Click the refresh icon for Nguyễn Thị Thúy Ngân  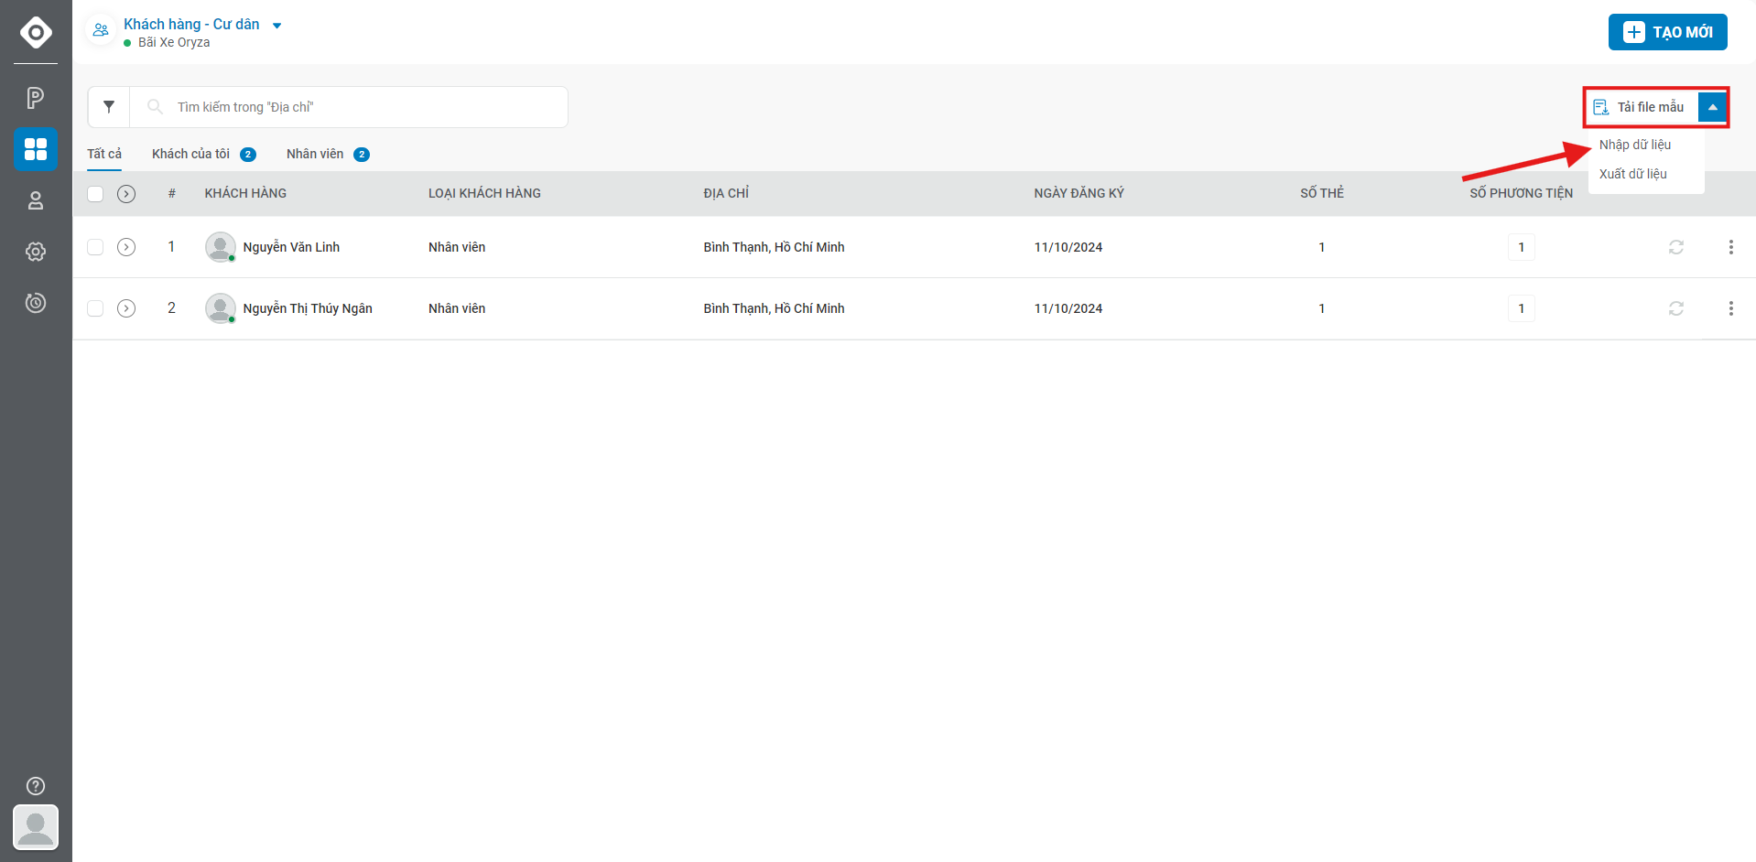[x=1676, y=308]
